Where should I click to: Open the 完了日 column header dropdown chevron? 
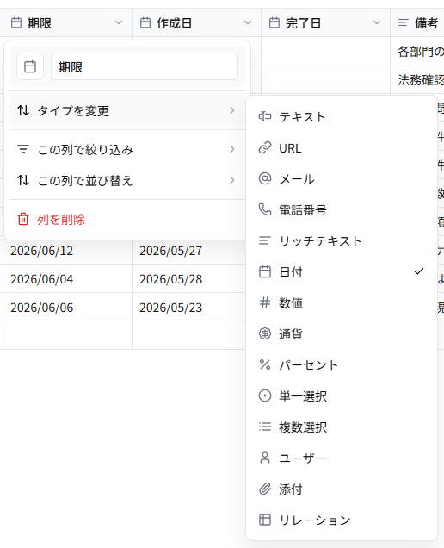(x=377, y=22)
